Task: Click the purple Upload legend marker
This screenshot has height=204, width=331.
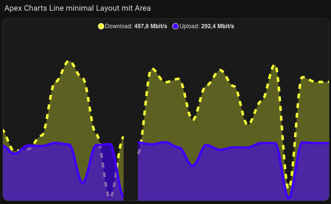Action: point(175,26)
